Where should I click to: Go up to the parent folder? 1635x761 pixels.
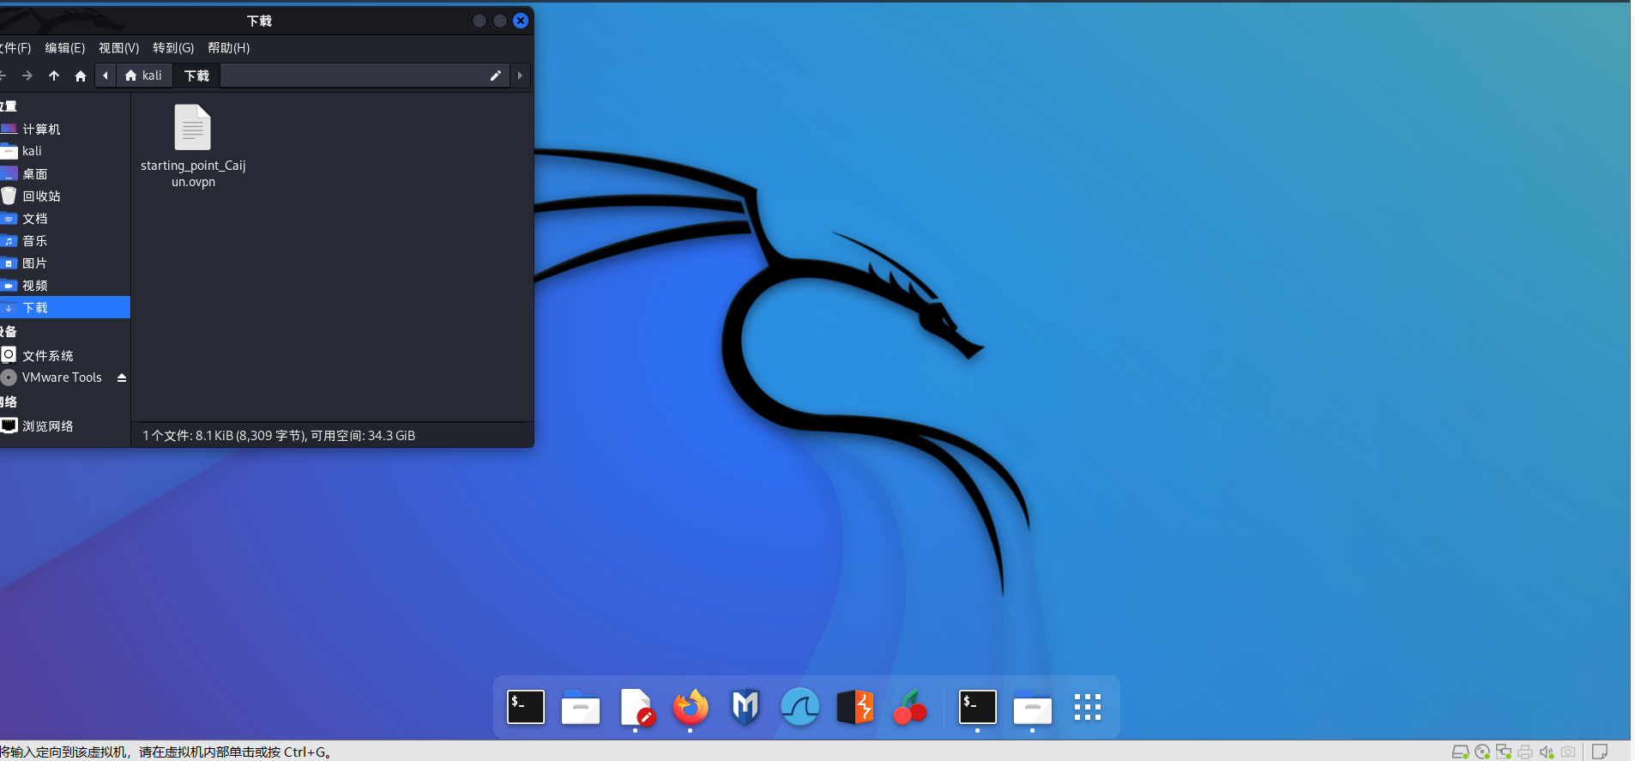coord(54,75)
